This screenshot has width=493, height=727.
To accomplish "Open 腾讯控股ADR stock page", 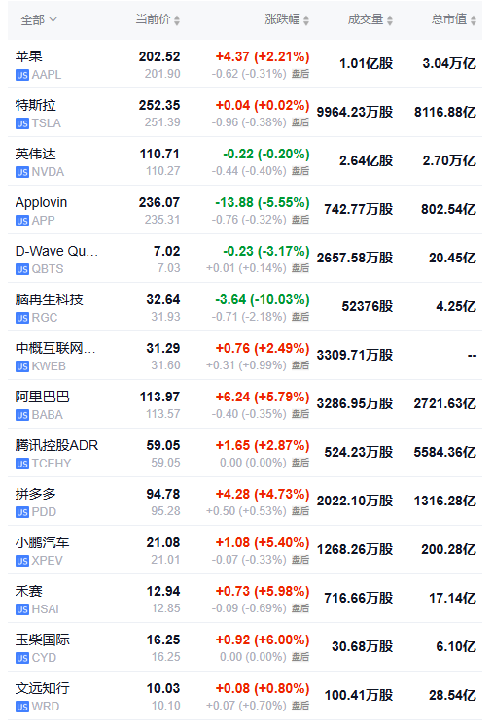I will [245, 453].
